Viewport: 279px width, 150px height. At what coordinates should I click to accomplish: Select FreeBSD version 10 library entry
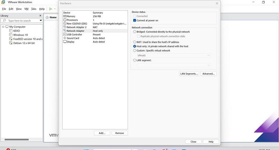pos(28,39)
